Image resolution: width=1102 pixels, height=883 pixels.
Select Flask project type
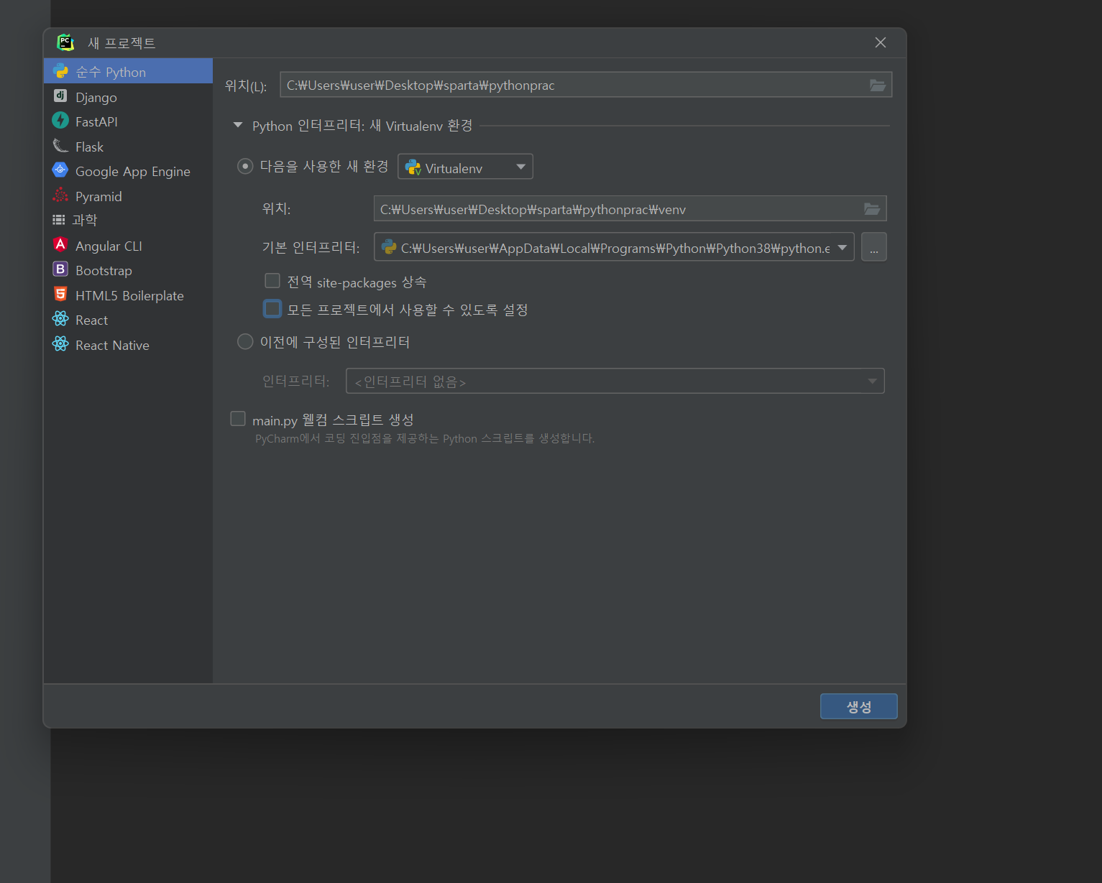(x=129, y=146)
